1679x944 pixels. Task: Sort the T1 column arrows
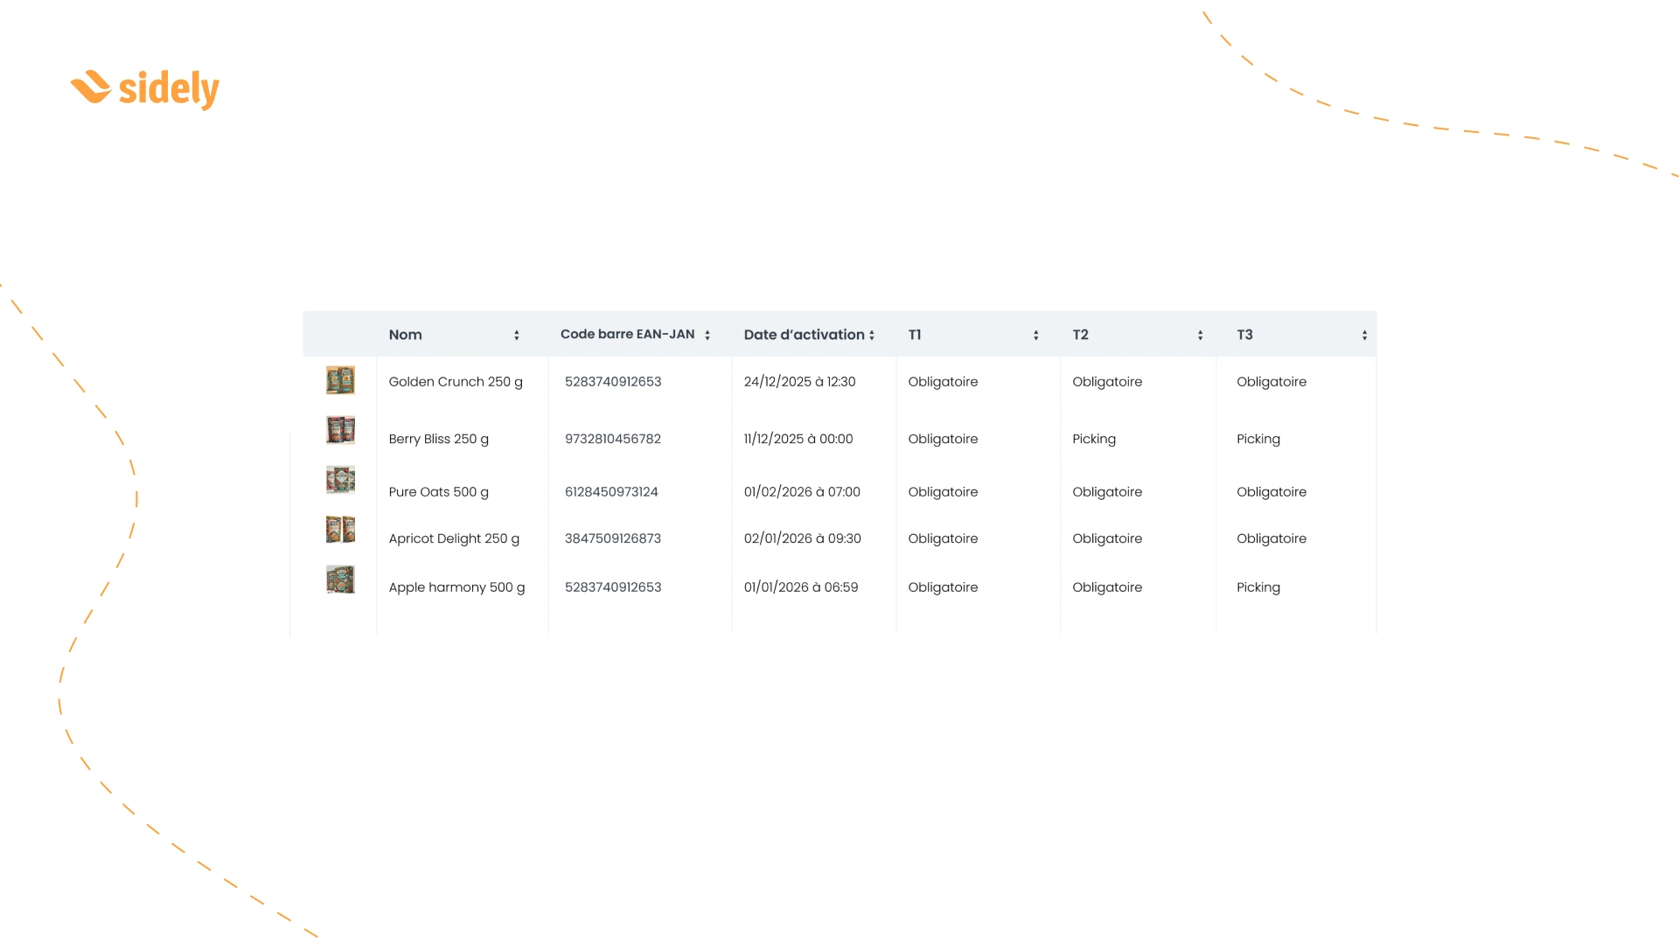click(1035, 336)
